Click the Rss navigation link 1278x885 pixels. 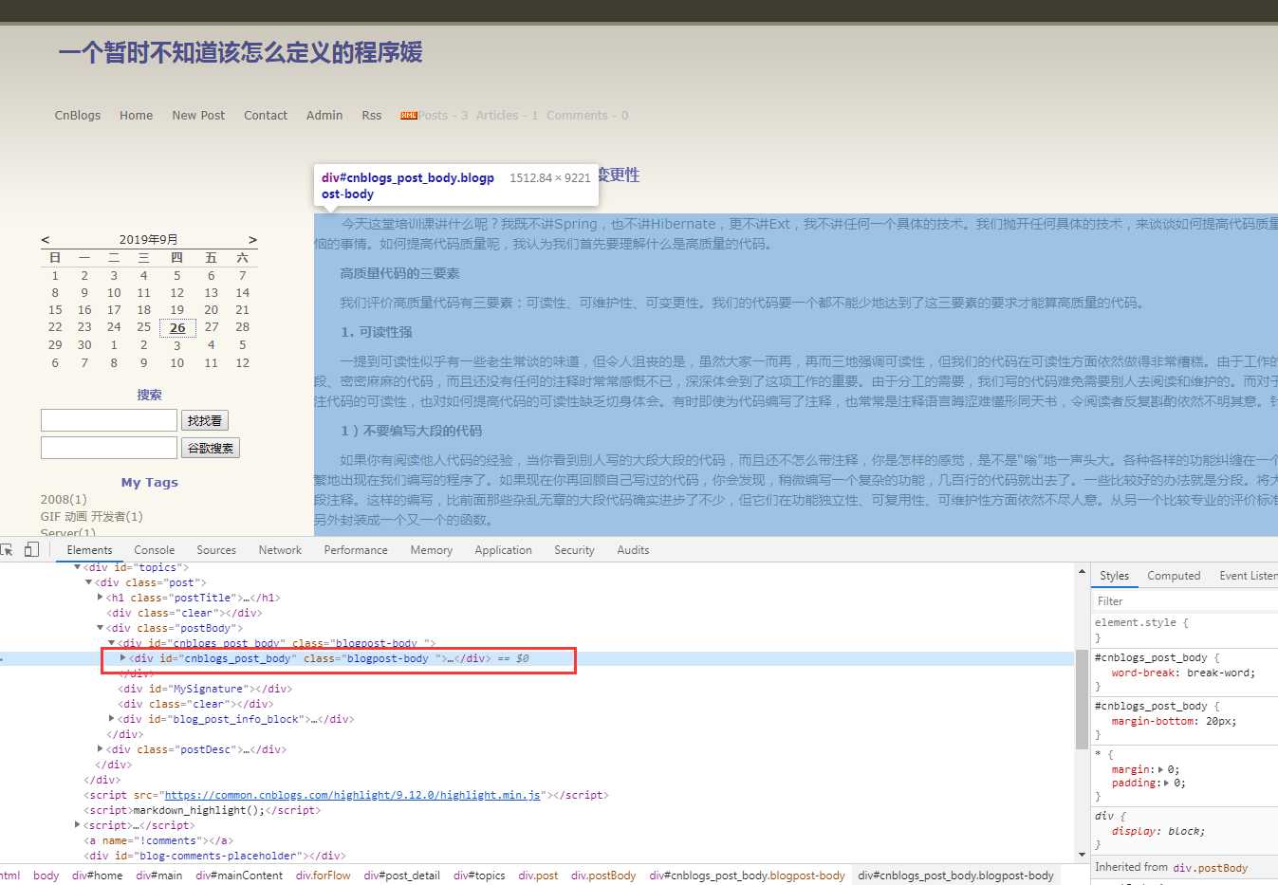point(372,116)
